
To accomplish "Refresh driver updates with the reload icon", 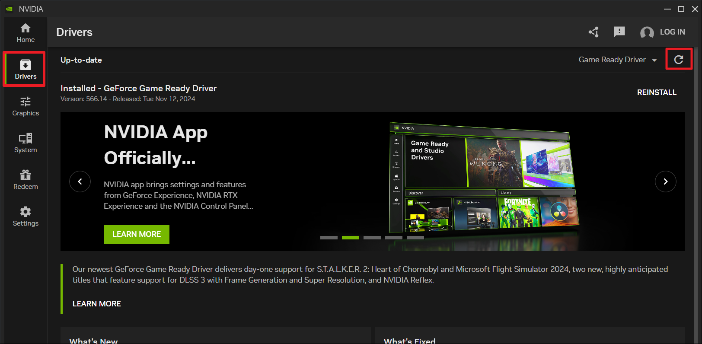I will coord(679,60).
